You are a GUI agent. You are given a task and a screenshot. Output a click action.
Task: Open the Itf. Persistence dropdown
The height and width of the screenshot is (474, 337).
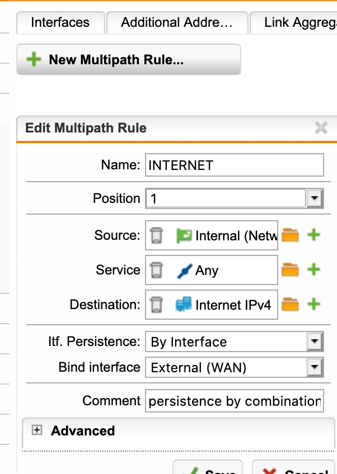pyautogui.click(x=315, y=342)
